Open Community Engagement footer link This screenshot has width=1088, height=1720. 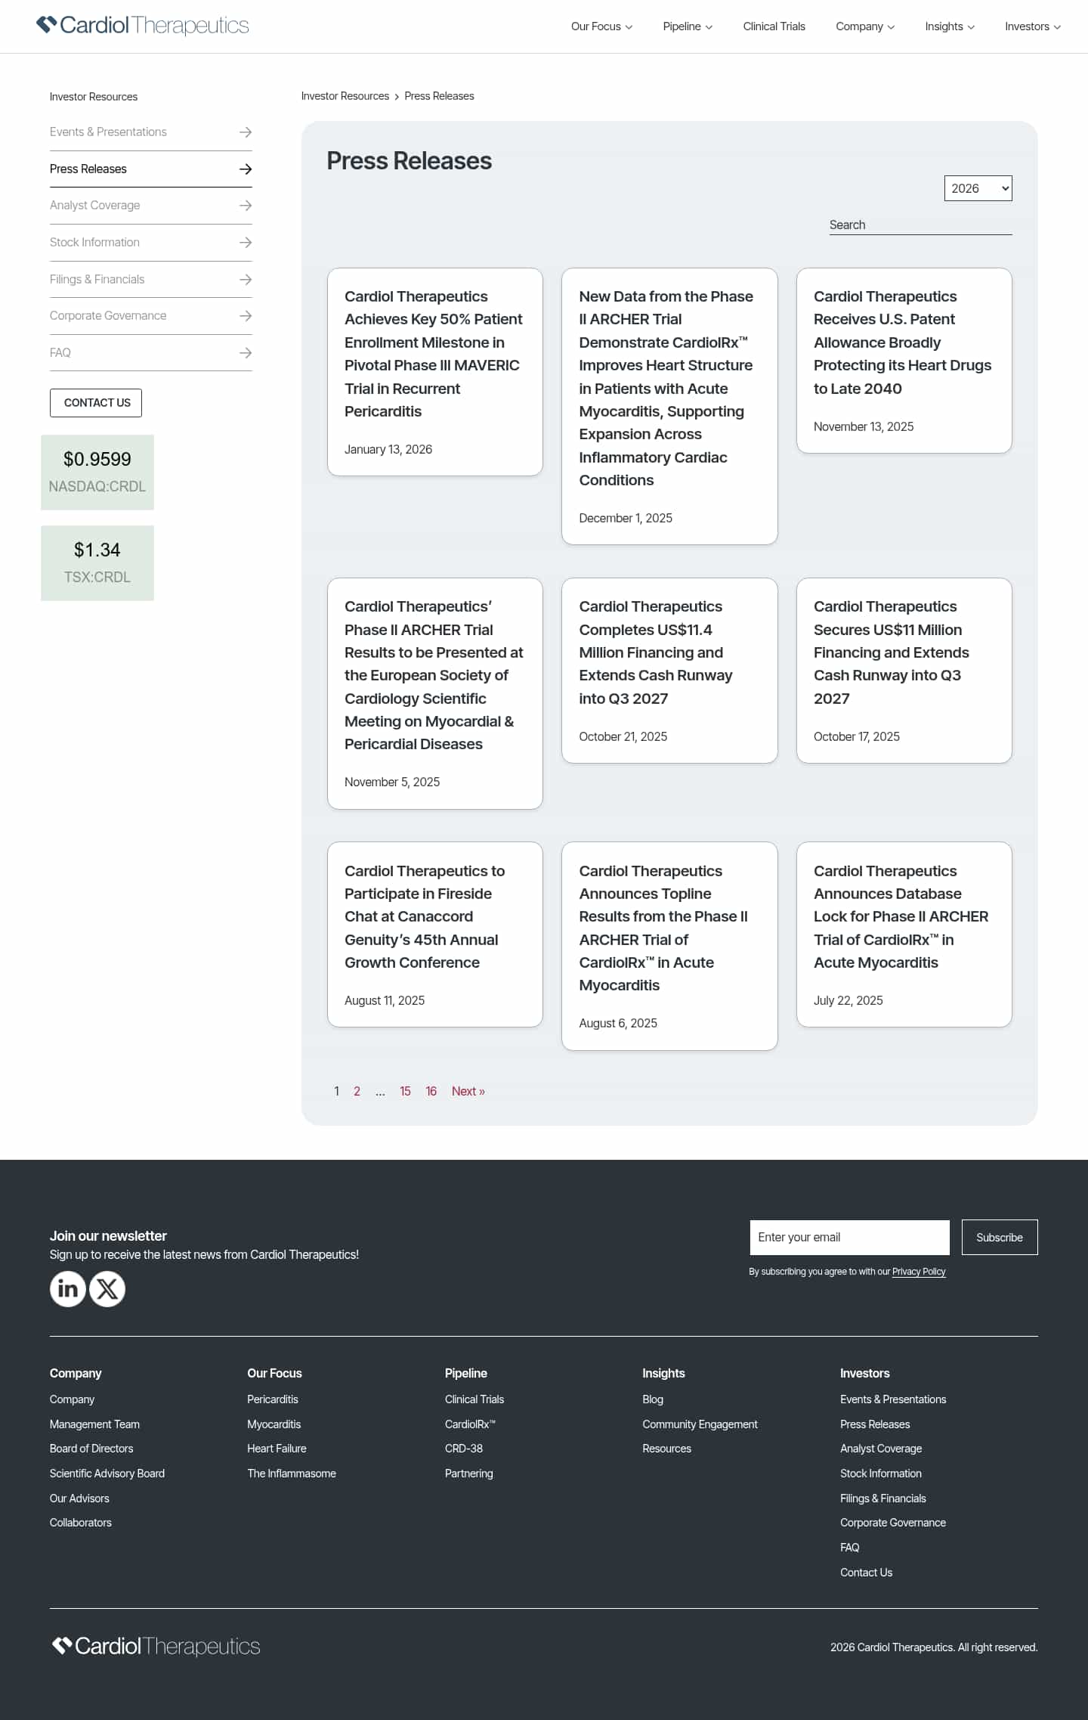(700, 1424)
